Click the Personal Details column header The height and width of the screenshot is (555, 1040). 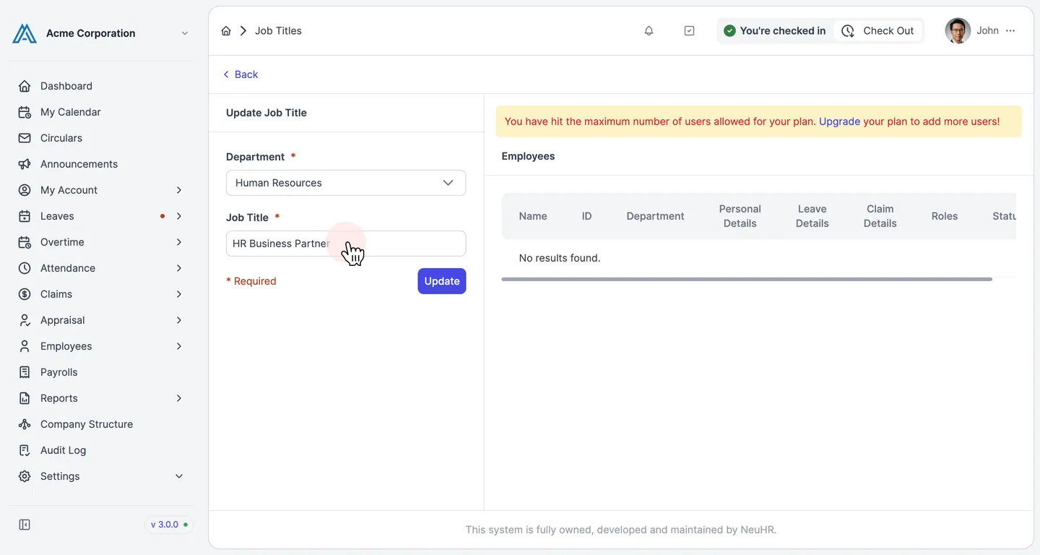coord(740,216)
